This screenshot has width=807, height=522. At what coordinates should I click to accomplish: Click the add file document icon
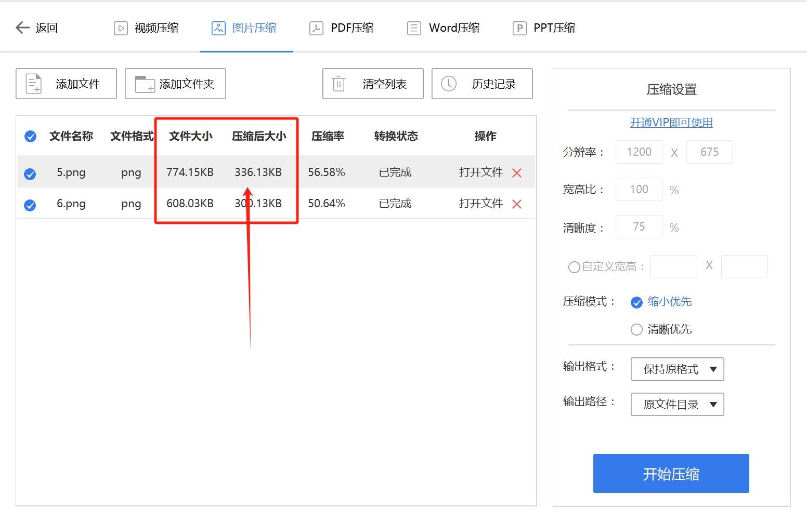[x=34, y=84]
